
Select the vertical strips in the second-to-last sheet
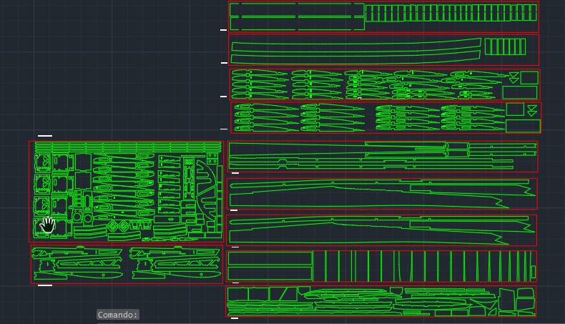coord(422,266)
